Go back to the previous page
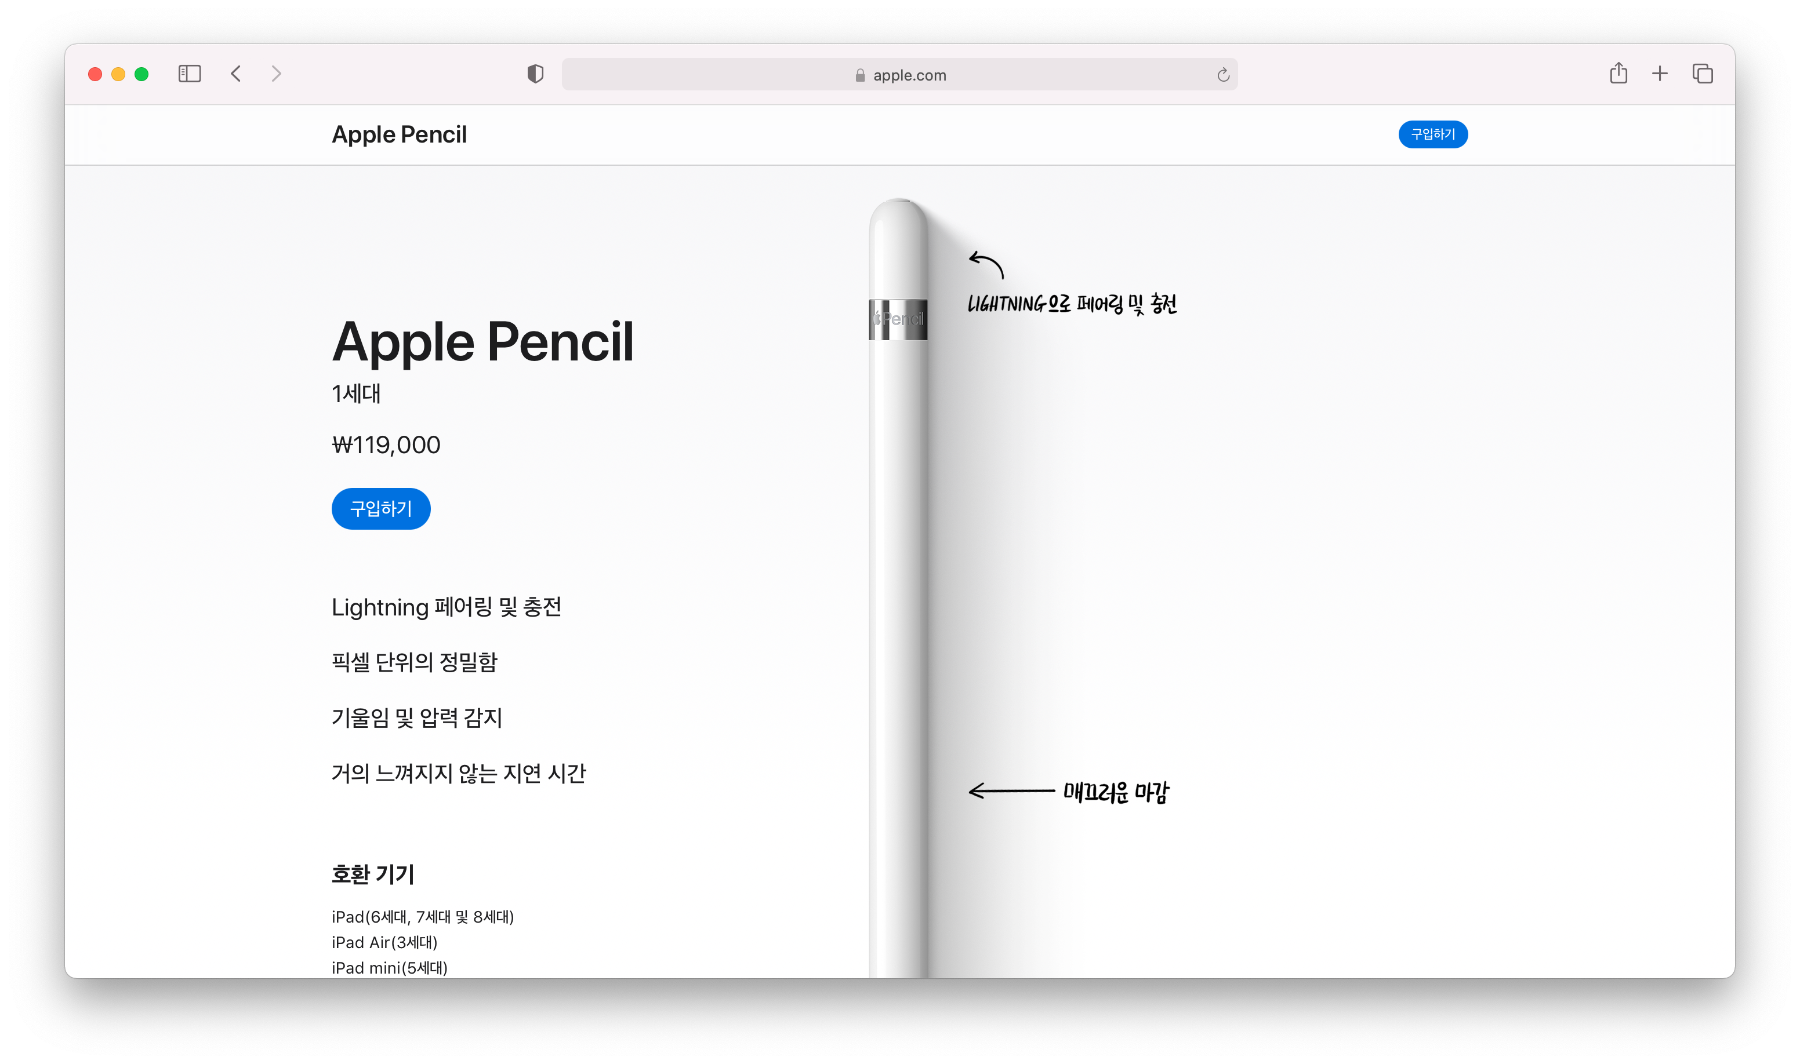Viewport: 1800px width, 1064px height. [236, 74]
